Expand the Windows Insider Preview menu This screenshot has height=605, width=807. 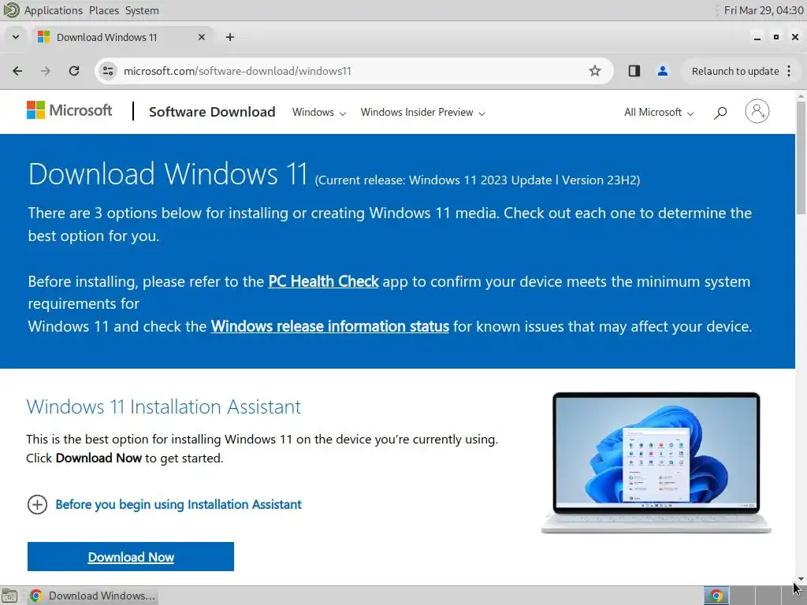coord(422,112)
